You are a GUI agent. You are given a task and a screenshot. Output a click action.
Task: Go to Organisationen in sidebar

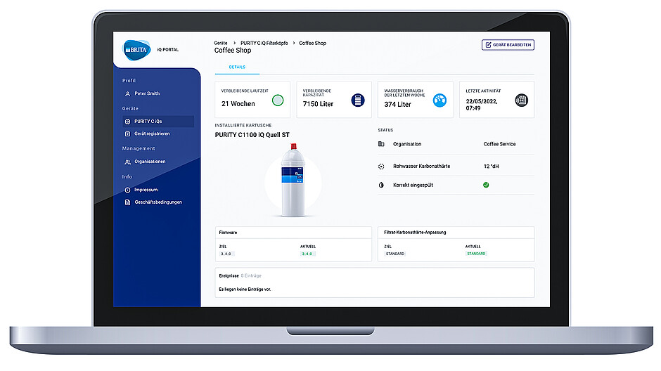pyautogui.click(x=149, y=162)
